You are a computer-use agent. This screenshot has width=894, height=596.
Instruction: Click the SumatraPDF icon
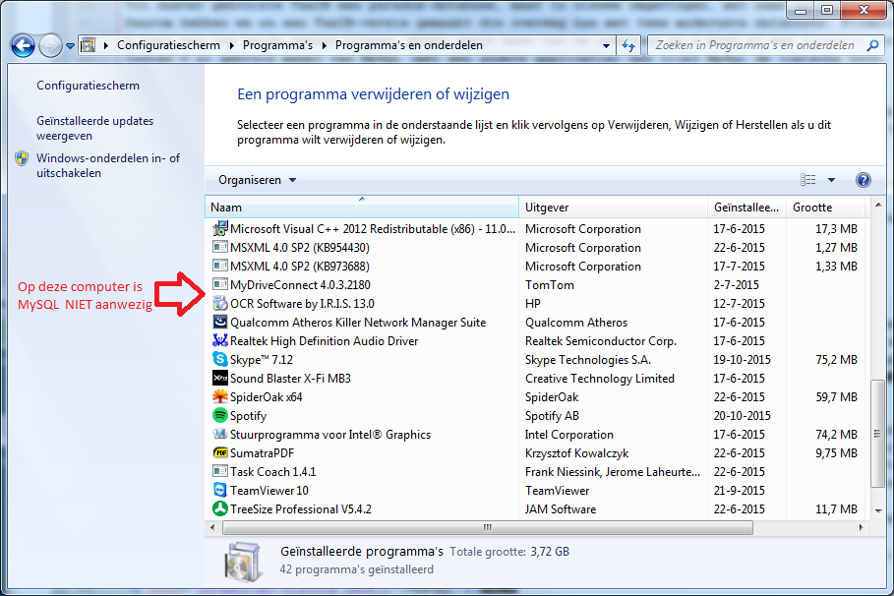click(220, 453)
